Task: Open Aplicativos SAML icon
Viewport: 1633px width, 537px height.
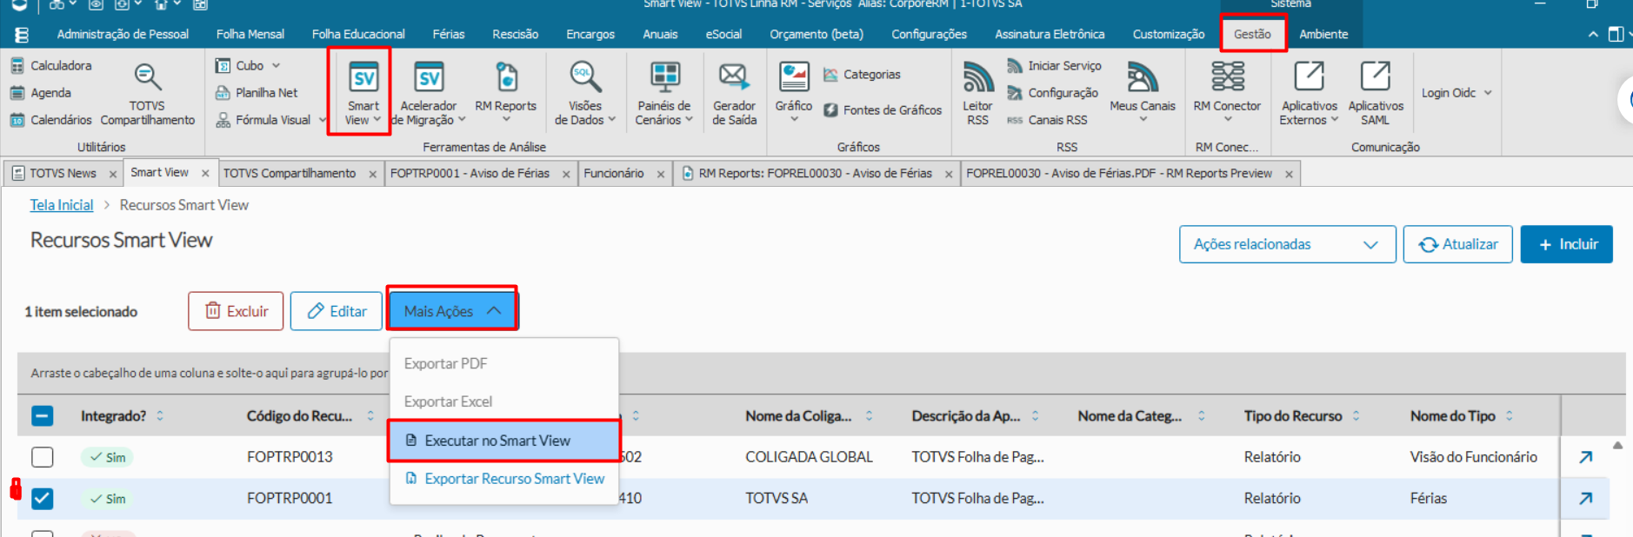Action: 1375,76
